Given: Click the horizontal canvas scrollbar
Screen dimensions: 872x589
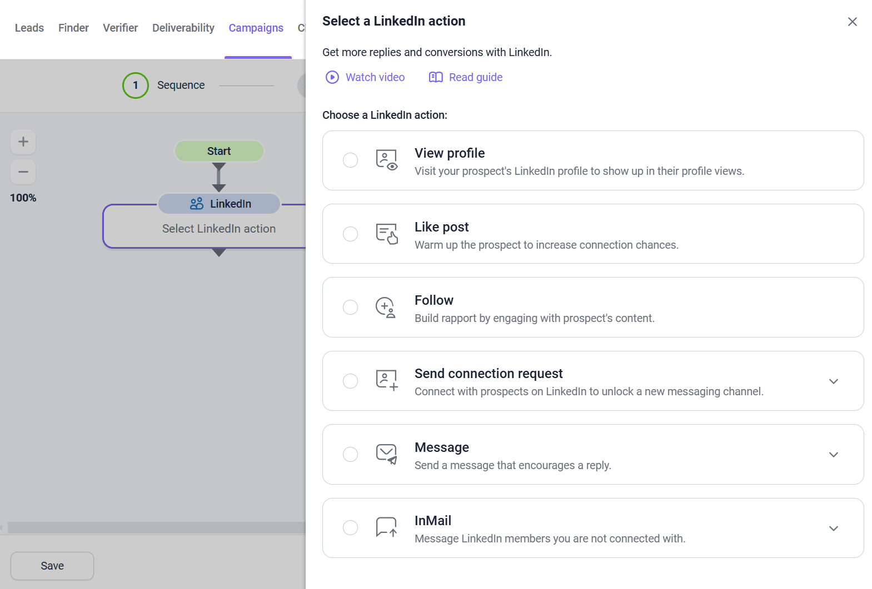Looking at the screenshot, I should tap(156, 527).
